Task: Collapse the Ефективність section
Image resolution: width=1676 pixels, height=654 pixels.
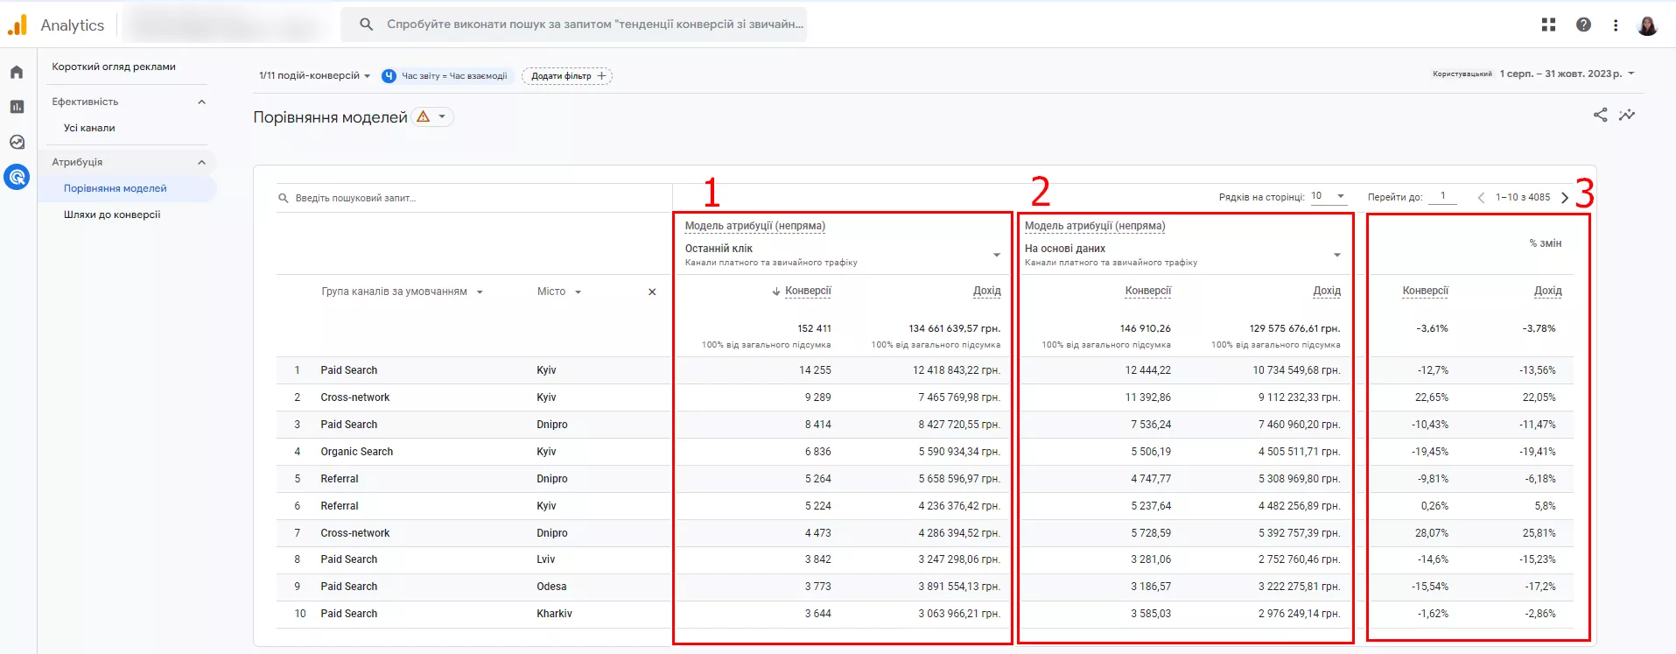Action: click(202, 102)
